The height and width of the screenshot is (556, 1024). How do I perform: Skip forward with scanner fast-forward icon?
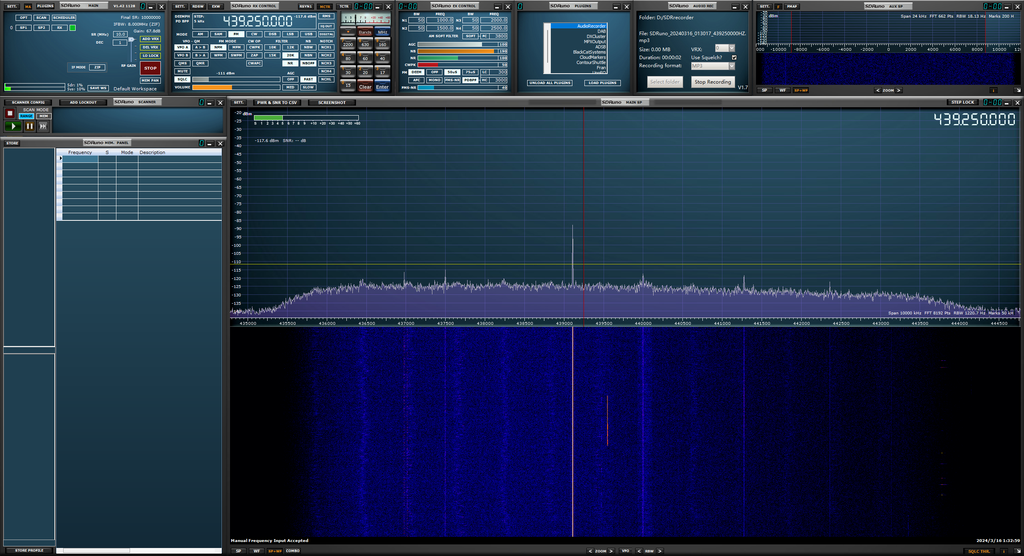(43, 126)
